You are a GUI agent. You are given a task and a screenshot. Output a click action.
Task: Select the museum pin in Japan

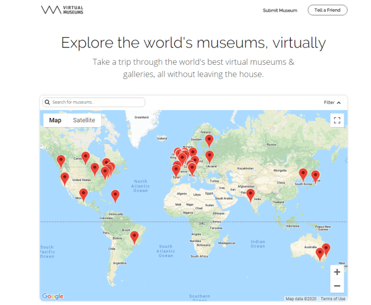(x=315, y=177)
